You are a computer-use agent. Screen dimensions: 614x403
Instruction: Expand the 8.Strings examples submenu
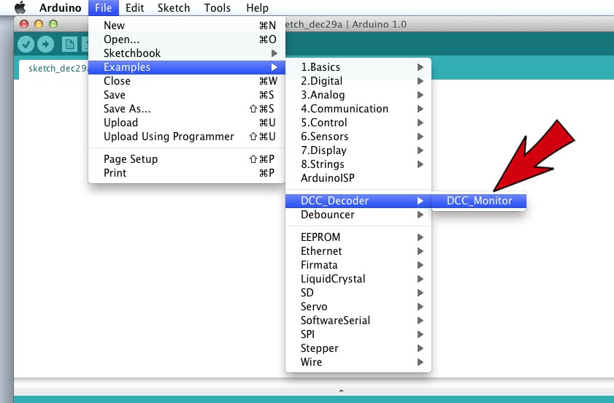pos(358,164)
